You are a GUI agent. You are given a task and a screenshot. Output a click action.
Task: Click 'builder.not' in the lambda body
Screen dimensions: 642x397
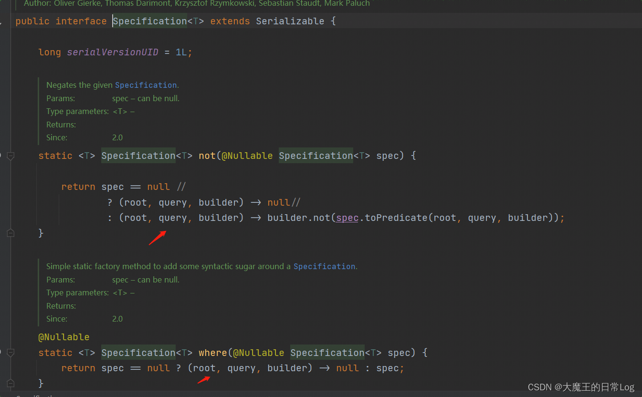(x=299, y=218)
